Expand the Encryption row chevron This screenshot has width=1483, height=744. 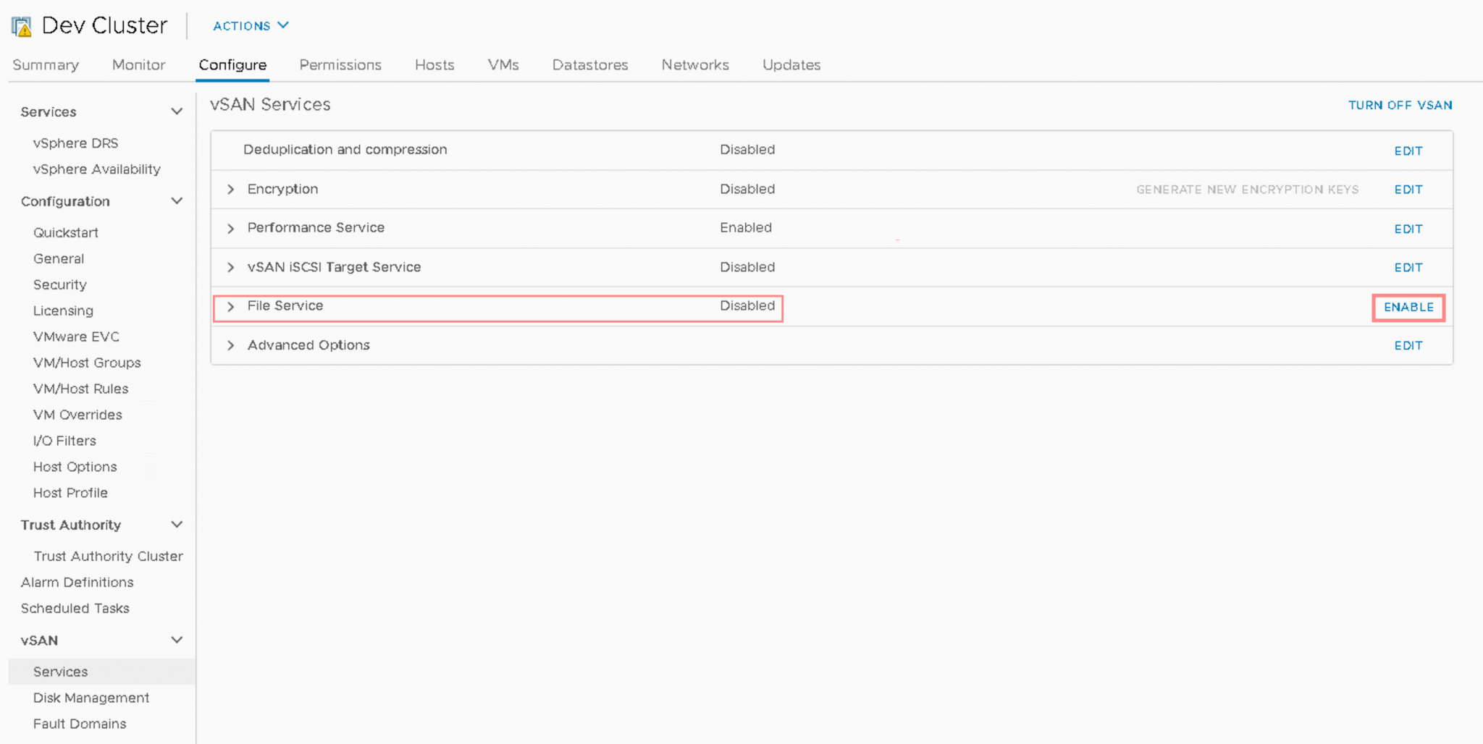tap(230, 190)
